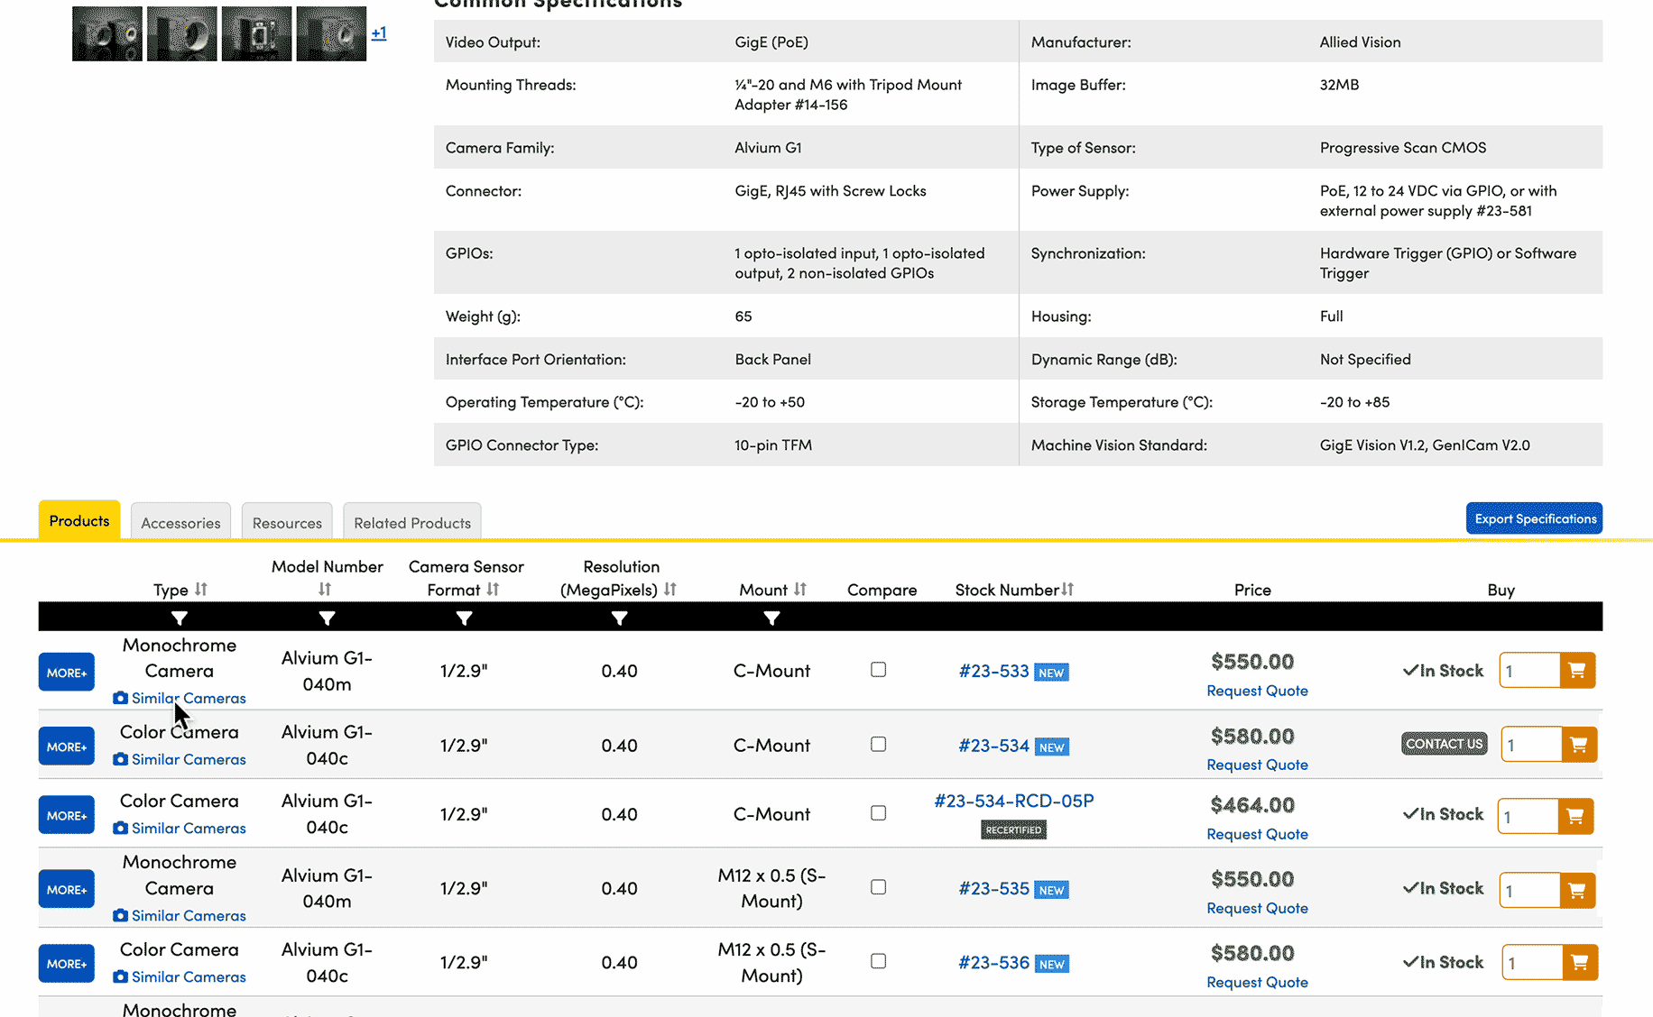1653x1017 pixels.
Task: Click Request Quote under $464.00 price
Action: 1257,834
